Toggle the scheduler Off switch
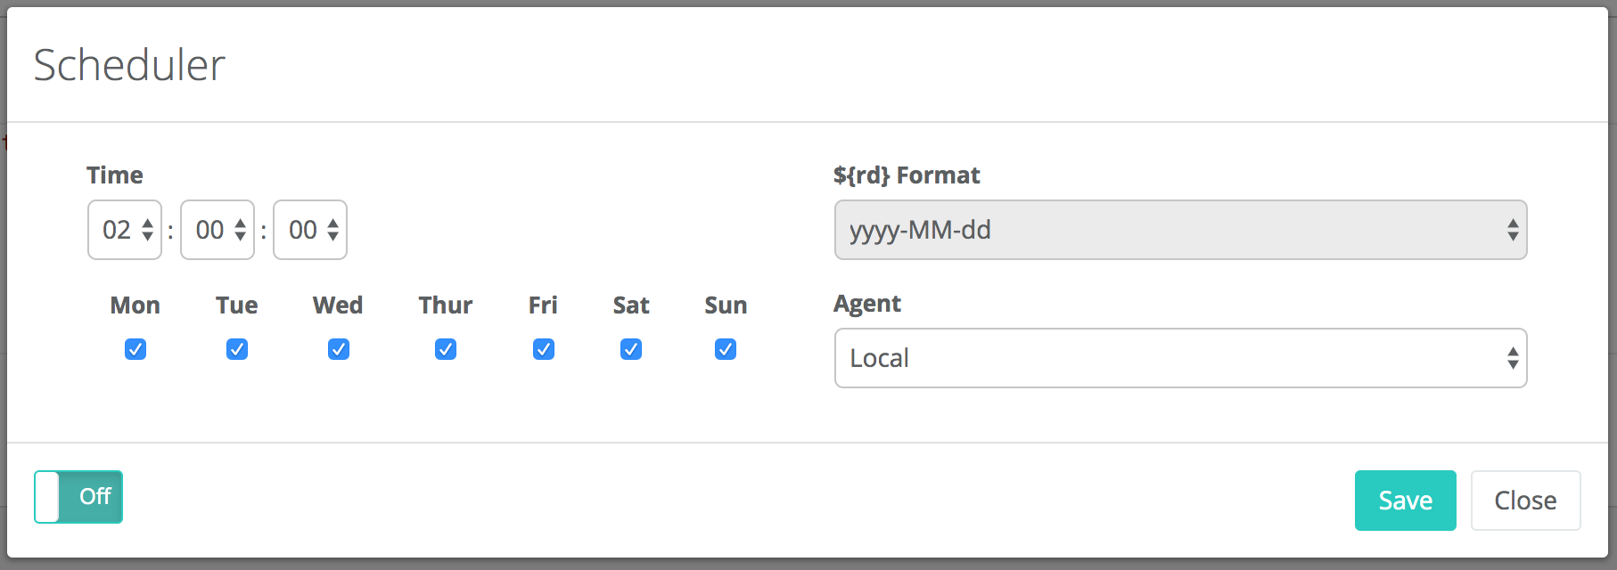The image size is (1617, 570). (78, 497)
